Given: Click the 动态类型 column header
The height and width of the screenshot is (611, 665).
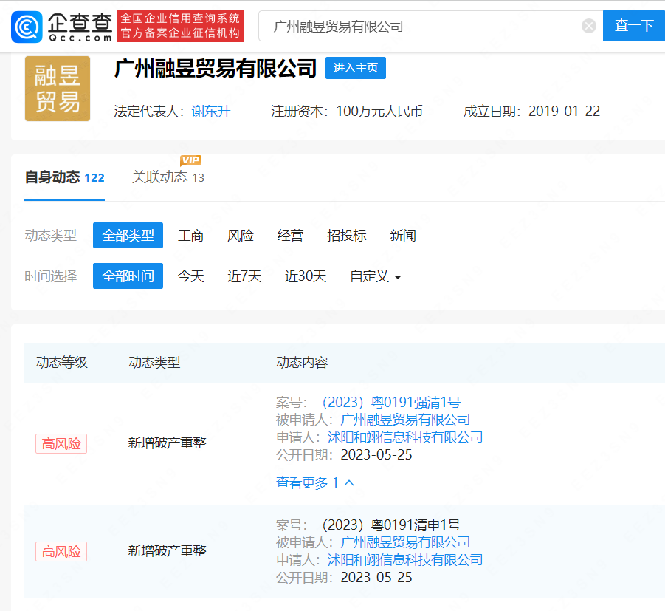Looking at the screenshot, I should click(154, 362).
